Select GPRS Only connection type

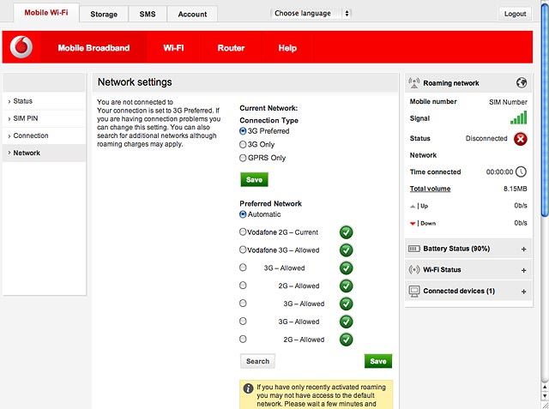pos(243,158)
